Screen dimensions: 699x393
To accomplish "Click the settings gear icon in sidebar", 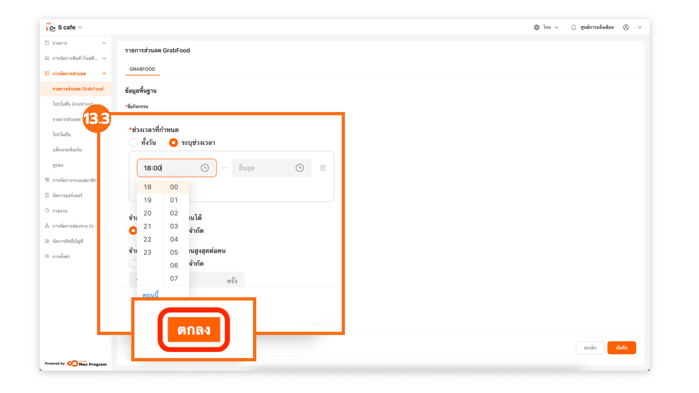I will (x=47, y=256).
